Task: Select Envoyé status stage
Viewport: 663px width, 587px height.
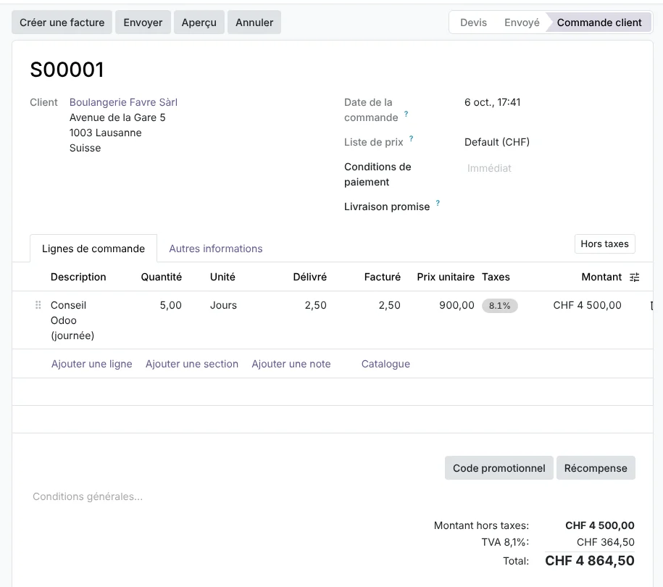Action: click(522, 22)
